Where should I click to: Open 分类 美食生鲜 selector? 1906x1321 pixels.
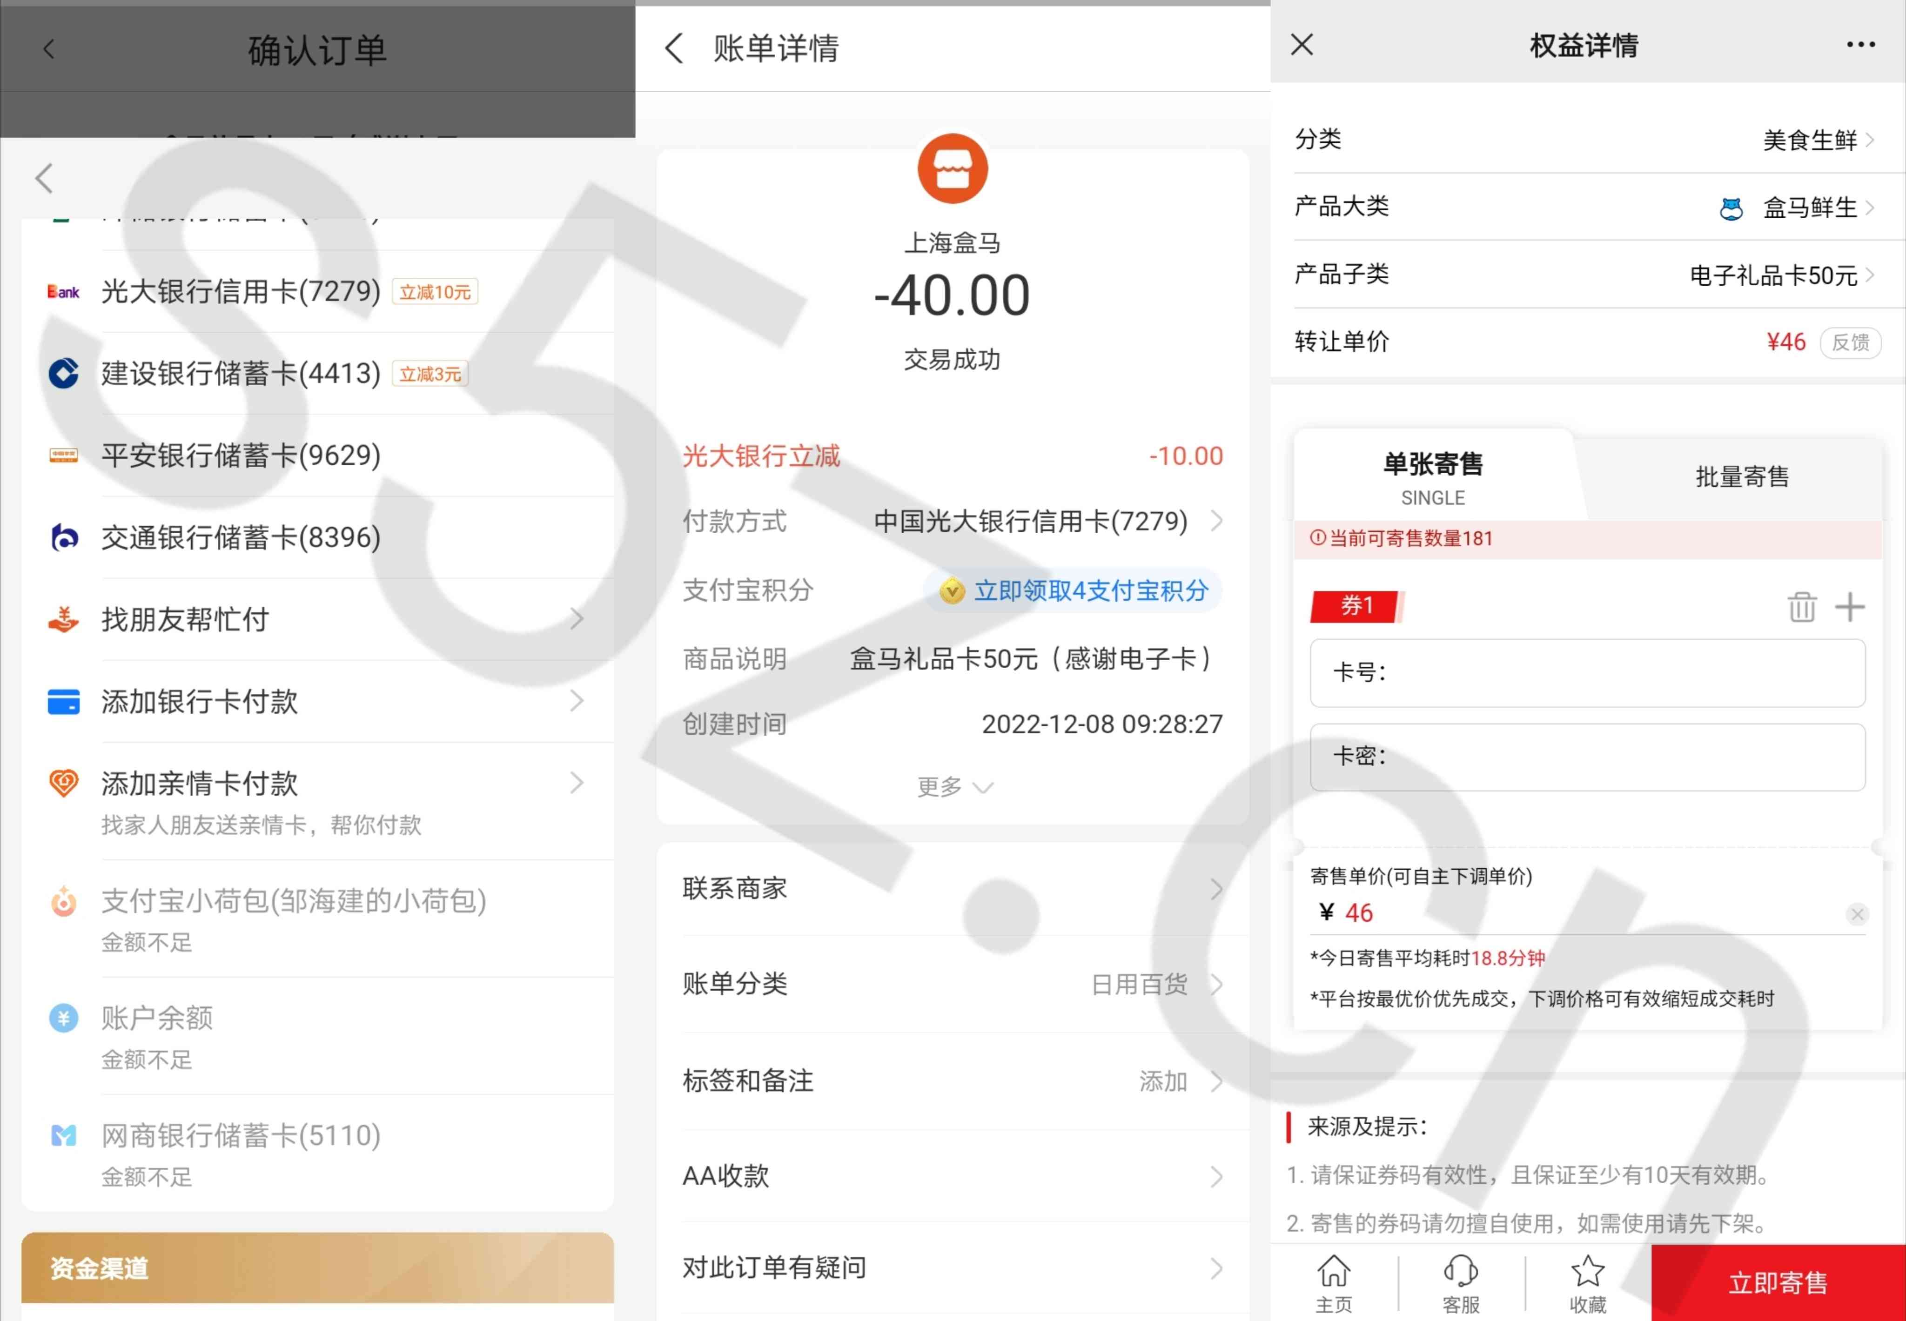1587,139
